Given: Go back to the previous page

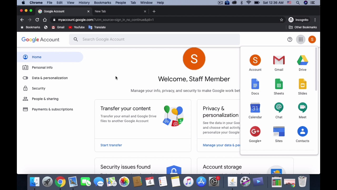Looking at the screenshot, I should (x=22, y=20).
